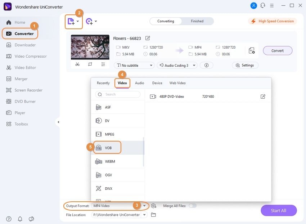The width and height of the screenshot is (306, 224).
Task: Choose VOB format from list
Action: 118,148
